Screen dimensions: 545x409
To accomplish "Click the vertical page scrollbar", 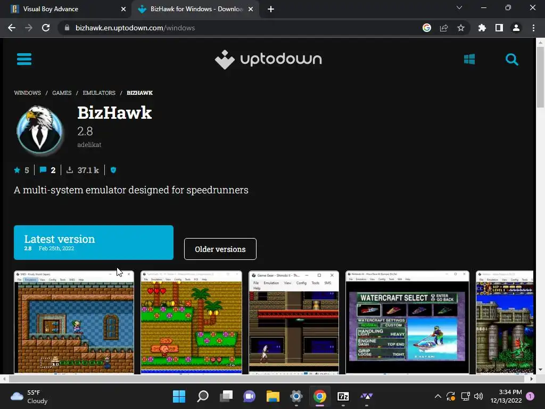I will point(540,77).
